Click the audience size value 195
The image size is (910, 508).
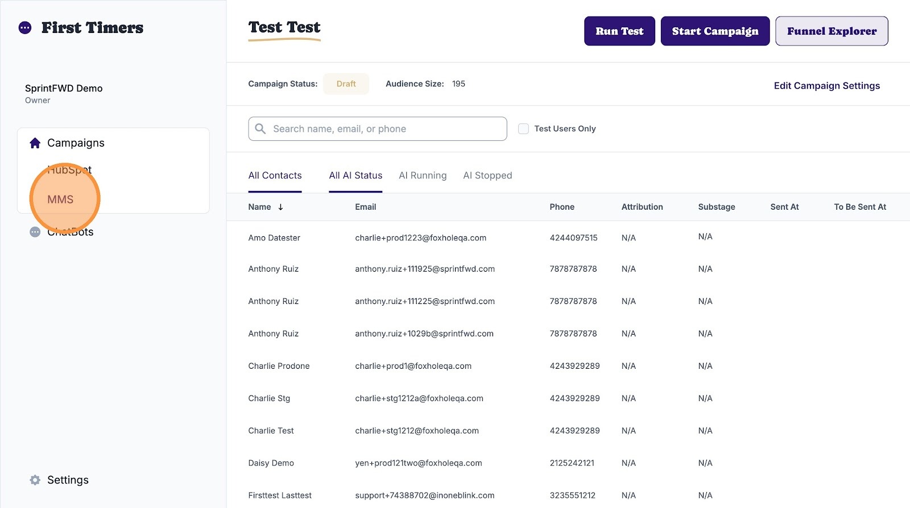tap(458, 84)
